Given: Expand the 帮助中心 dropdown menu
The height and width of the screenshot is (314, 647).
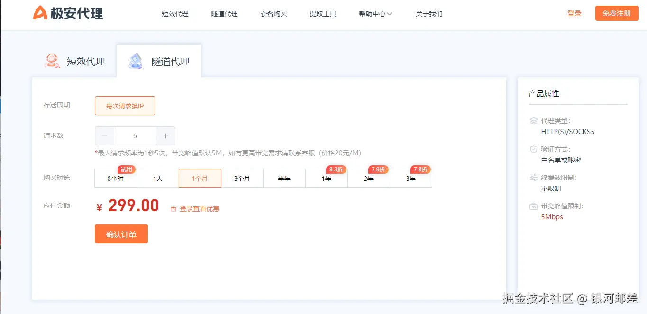Looking at the screenshot, I should [x=375, y=14].
